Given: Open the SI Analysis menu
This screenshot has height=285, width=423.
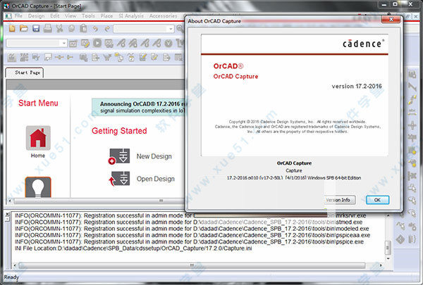Looking at the screenshot, I should 131,16.
